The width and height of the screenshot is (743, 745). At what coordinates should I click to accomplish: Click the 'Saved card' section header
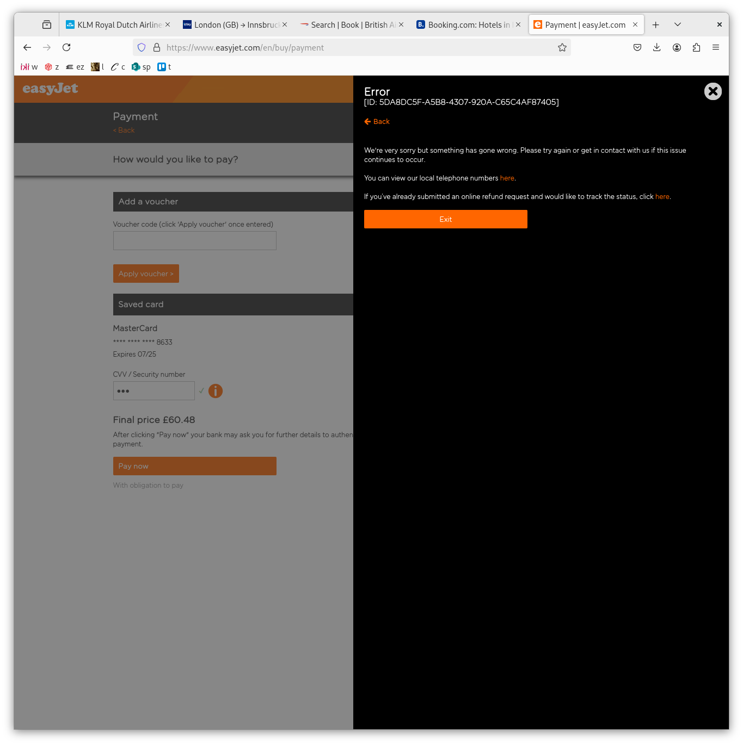233,305
